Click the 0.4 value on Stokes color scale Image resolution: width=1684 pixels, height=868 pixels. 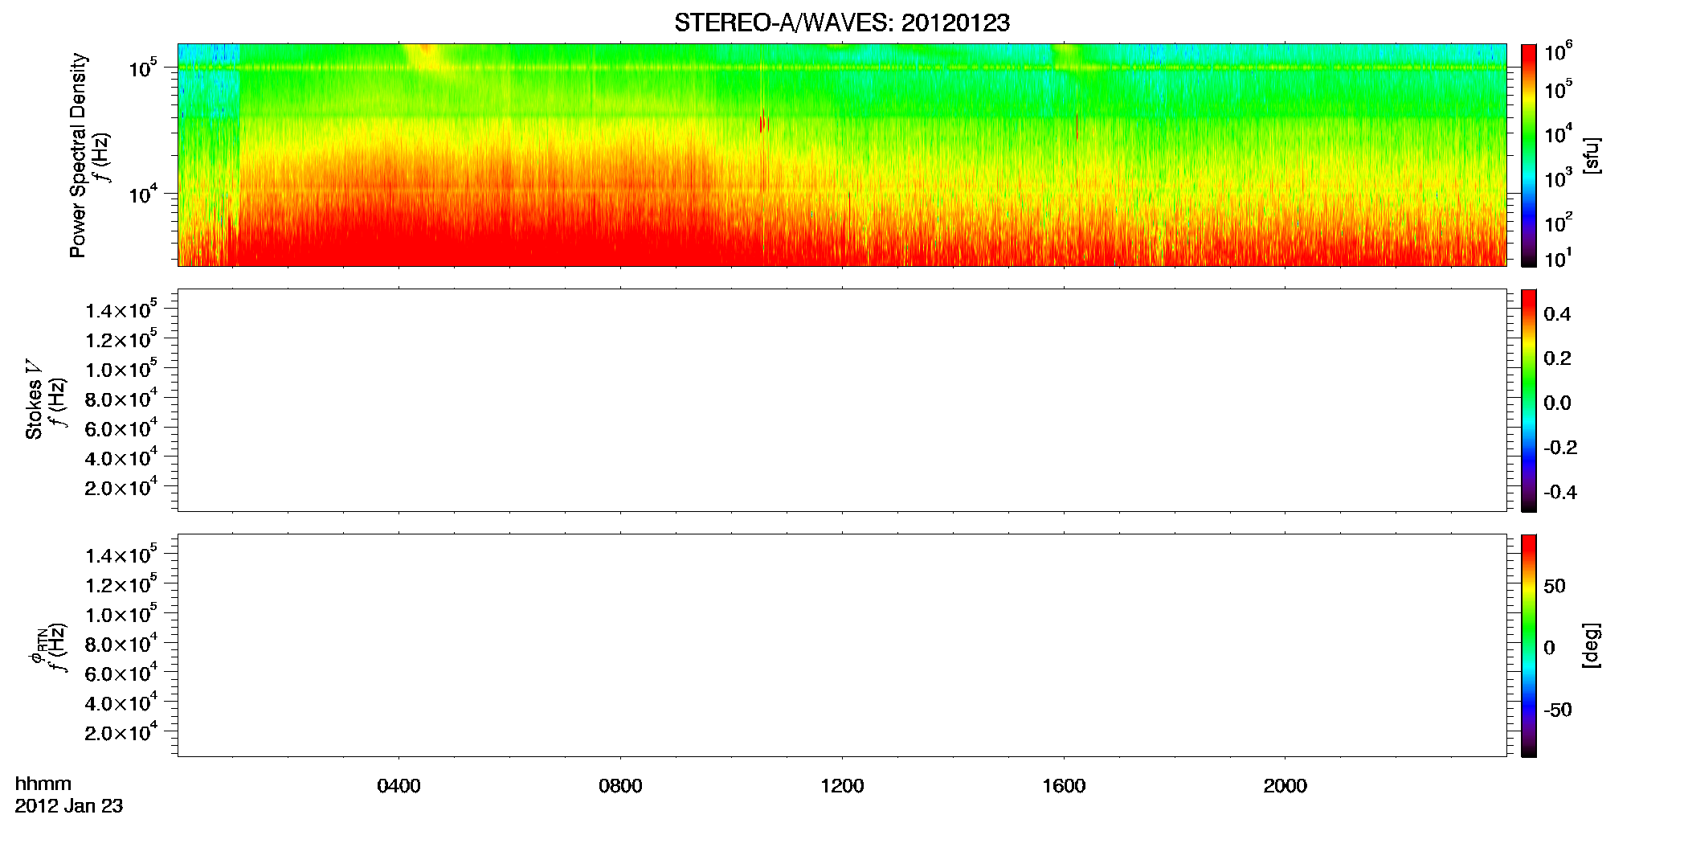tap(1557, 314)
